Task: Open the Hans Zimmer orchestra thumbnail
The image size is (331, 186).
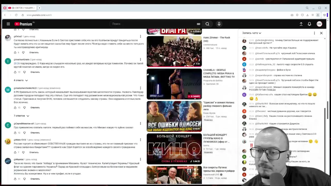Action: (174, 51)
